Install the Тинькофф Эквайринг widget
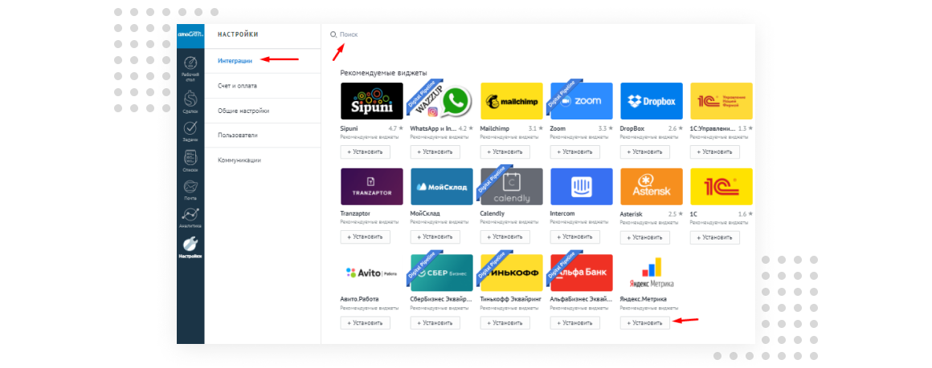Image resolution: width=932 pixels, height=368 pixels. (505, 323)
